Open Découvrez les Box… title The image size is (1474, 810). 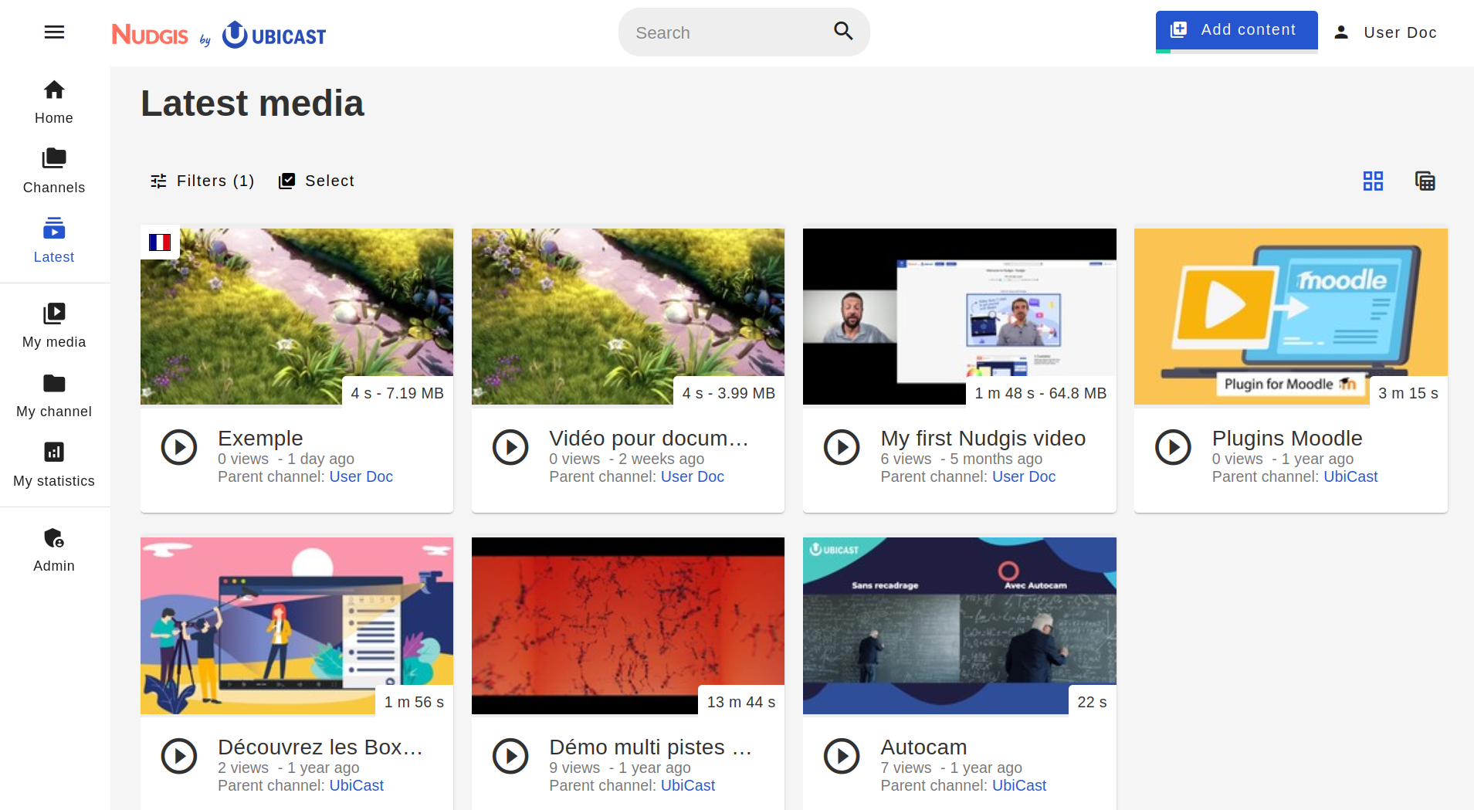[x=320, y=747]
